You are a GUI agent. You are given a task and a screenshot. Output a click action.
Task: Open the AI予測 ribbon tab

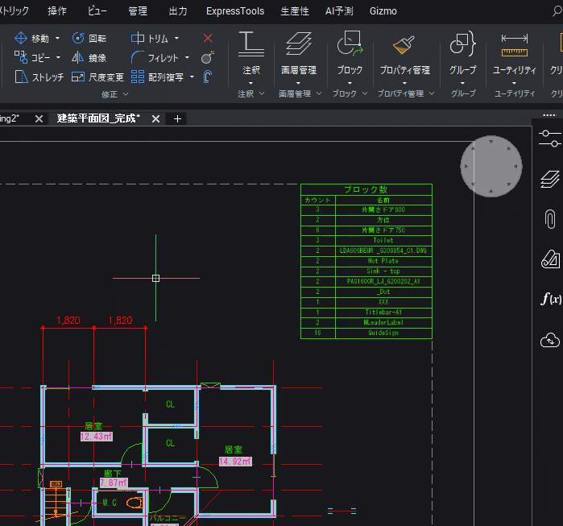(x=339, y=11)
